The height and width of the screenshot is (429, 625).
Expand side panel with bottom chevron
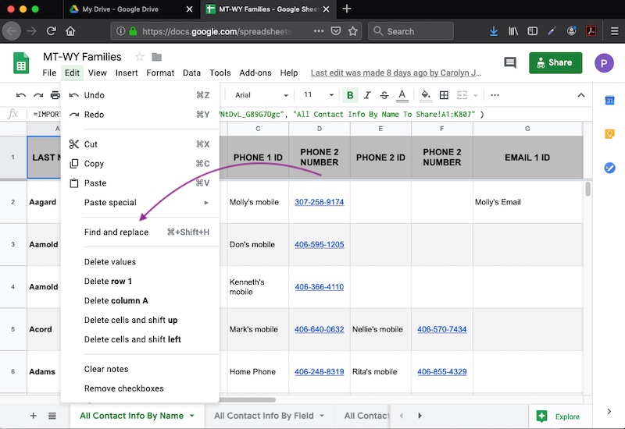[609, 412]
